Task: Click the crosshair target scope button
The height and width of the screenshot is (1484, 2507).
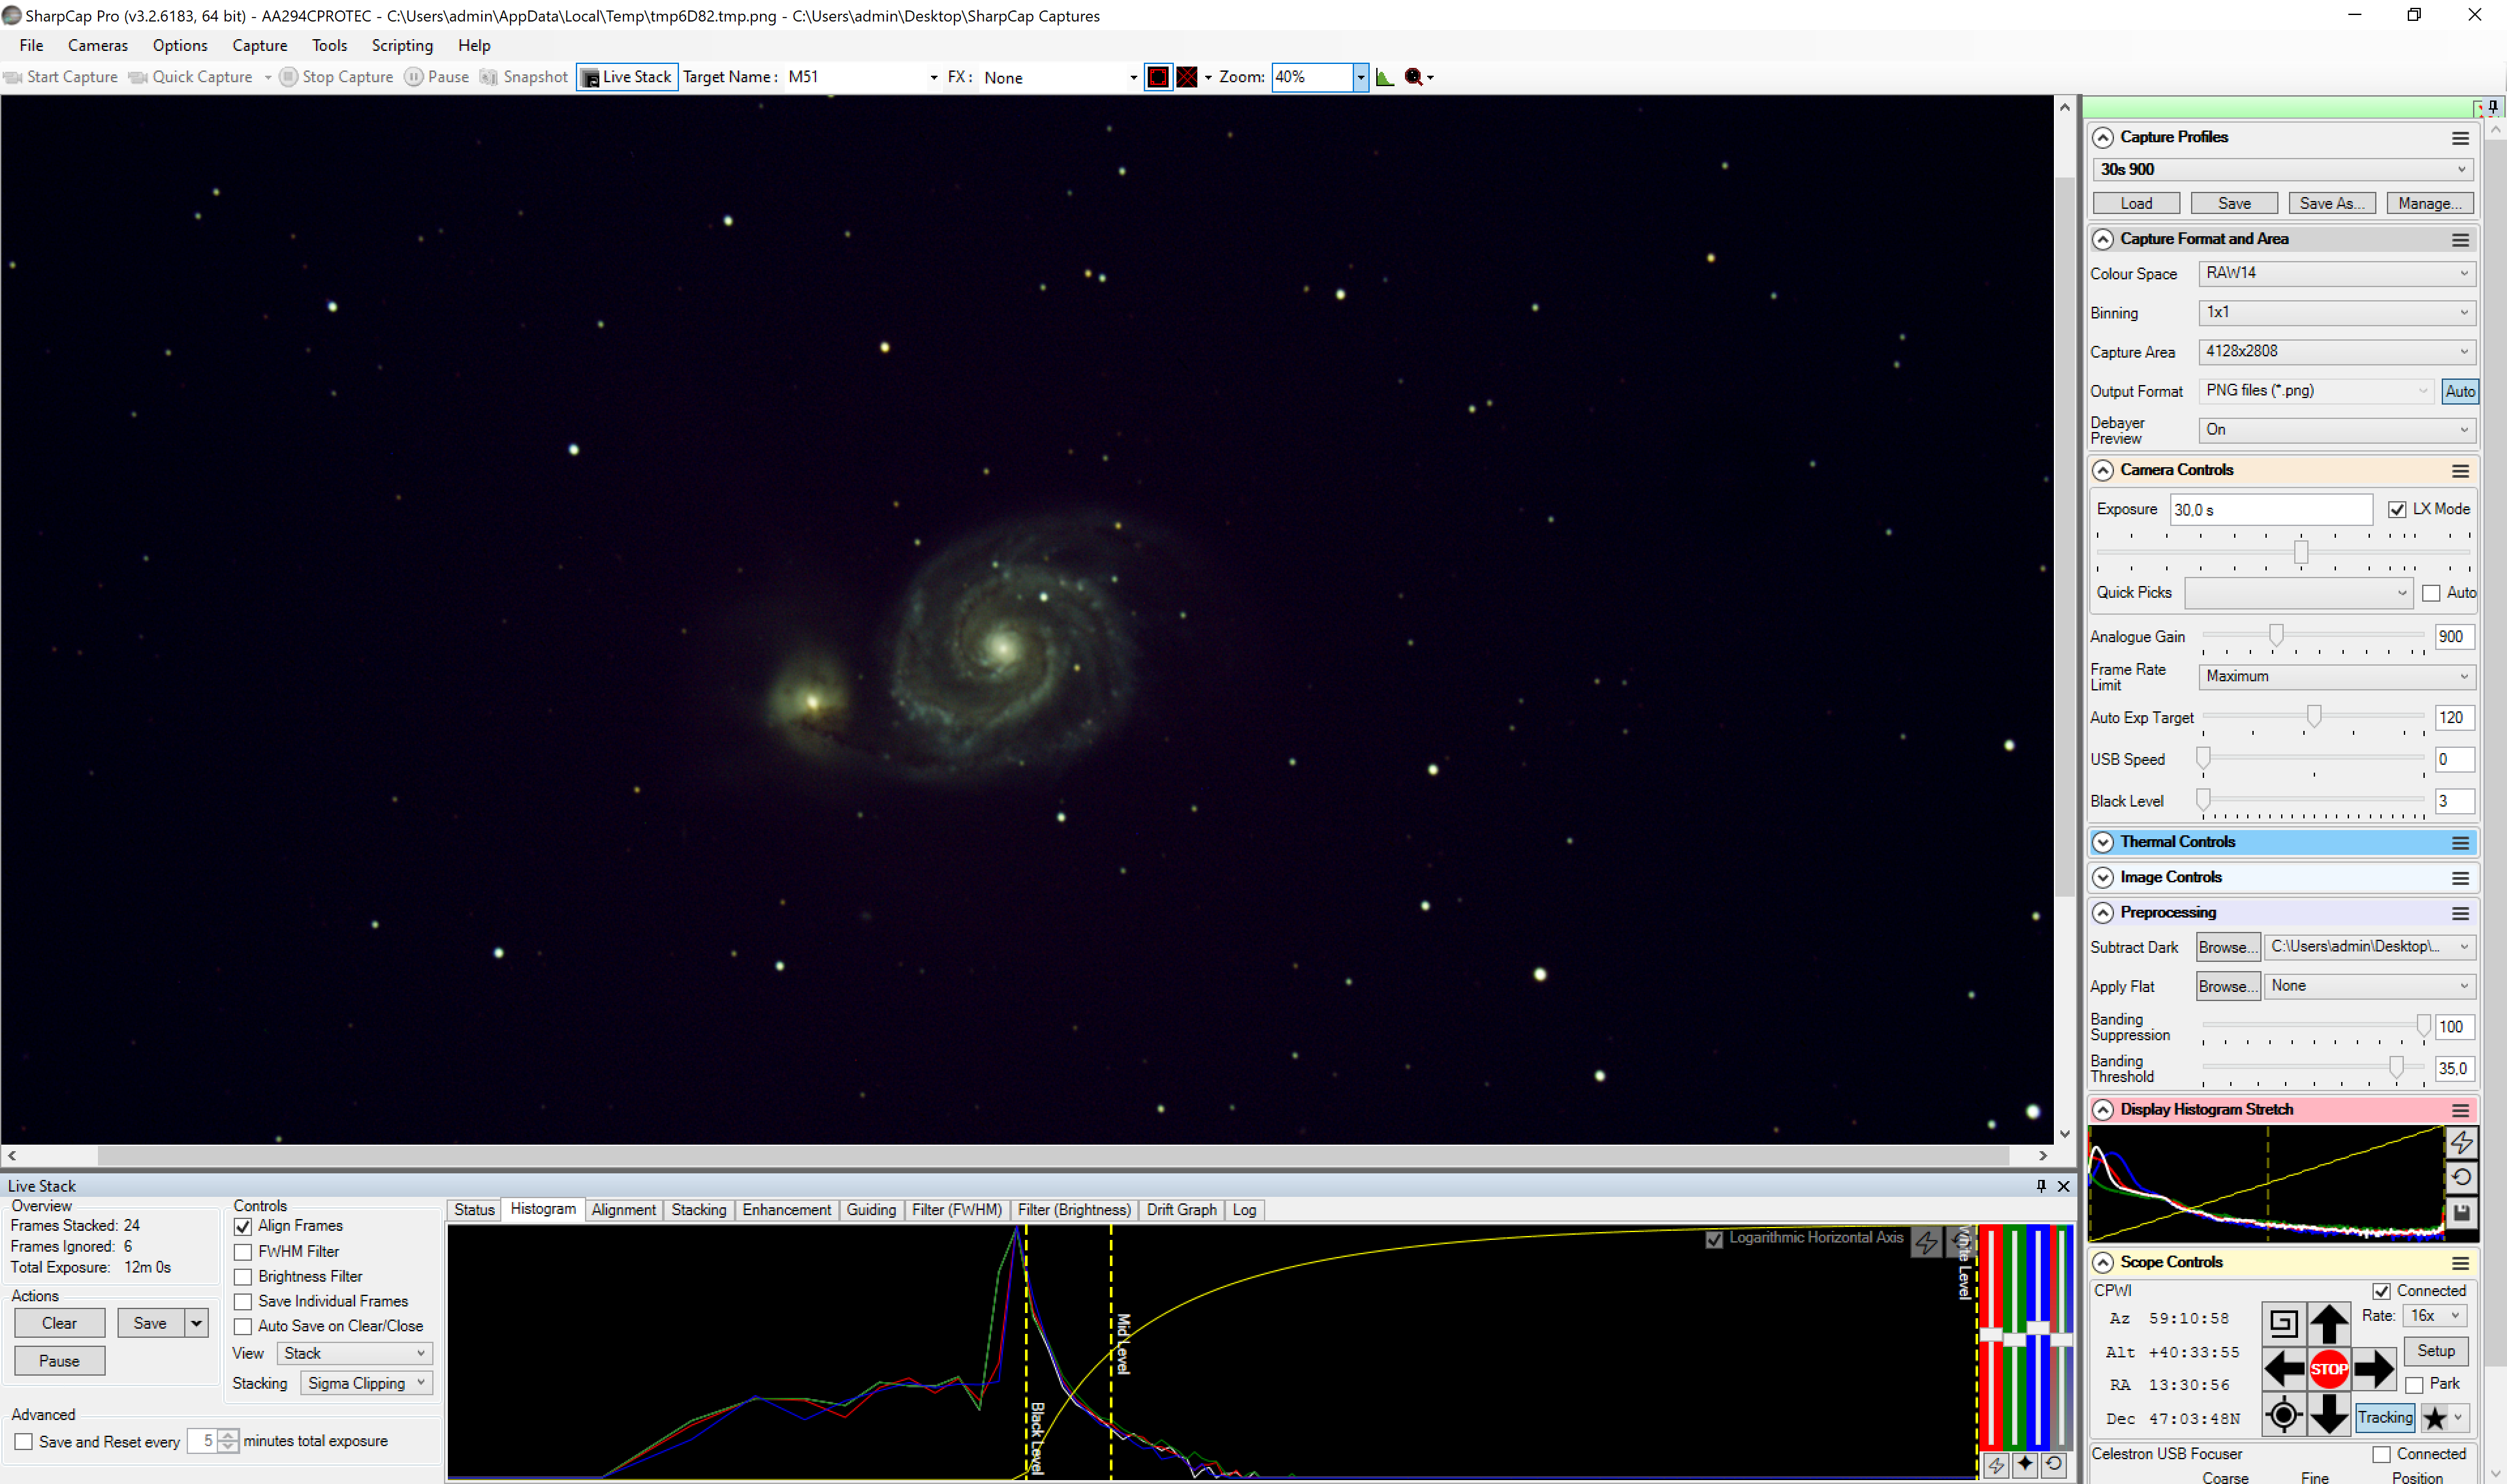Action: (x=2284, y=1415)
